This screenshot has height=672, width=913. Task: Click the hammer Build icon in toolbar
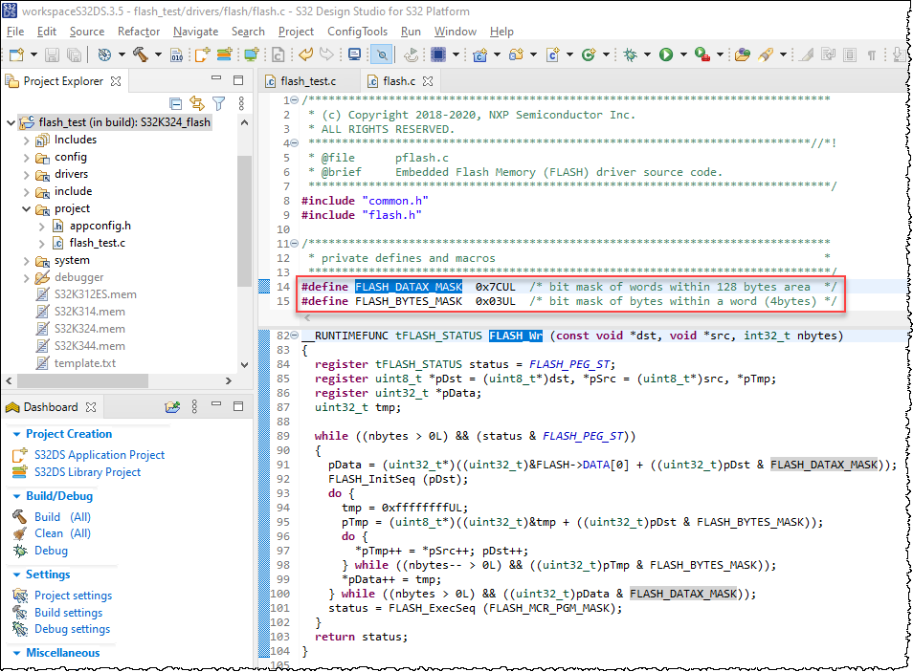(142, 55)
